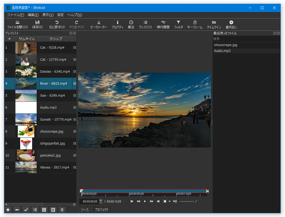Show the ピークメーター audio peak meter

click(x=99, y=25)
